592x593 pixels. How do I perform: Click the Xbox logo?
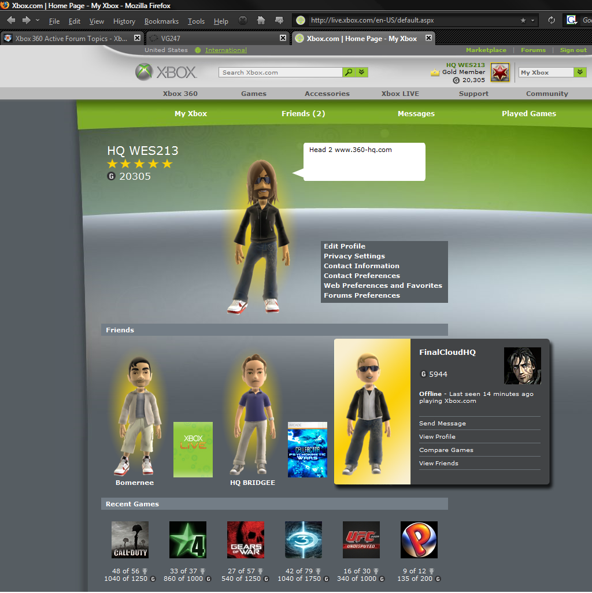tap(166, 72)
